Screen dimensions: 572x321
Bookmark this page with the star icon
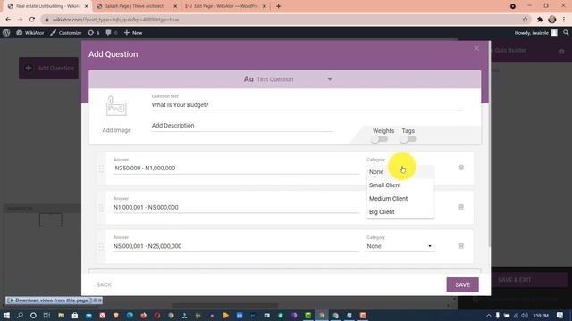[x=525, y=20]
